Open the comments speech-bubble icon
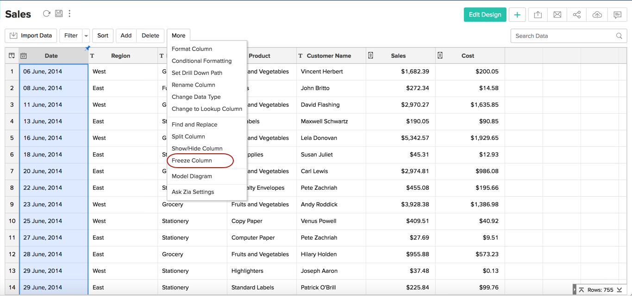 coord(617,15)
